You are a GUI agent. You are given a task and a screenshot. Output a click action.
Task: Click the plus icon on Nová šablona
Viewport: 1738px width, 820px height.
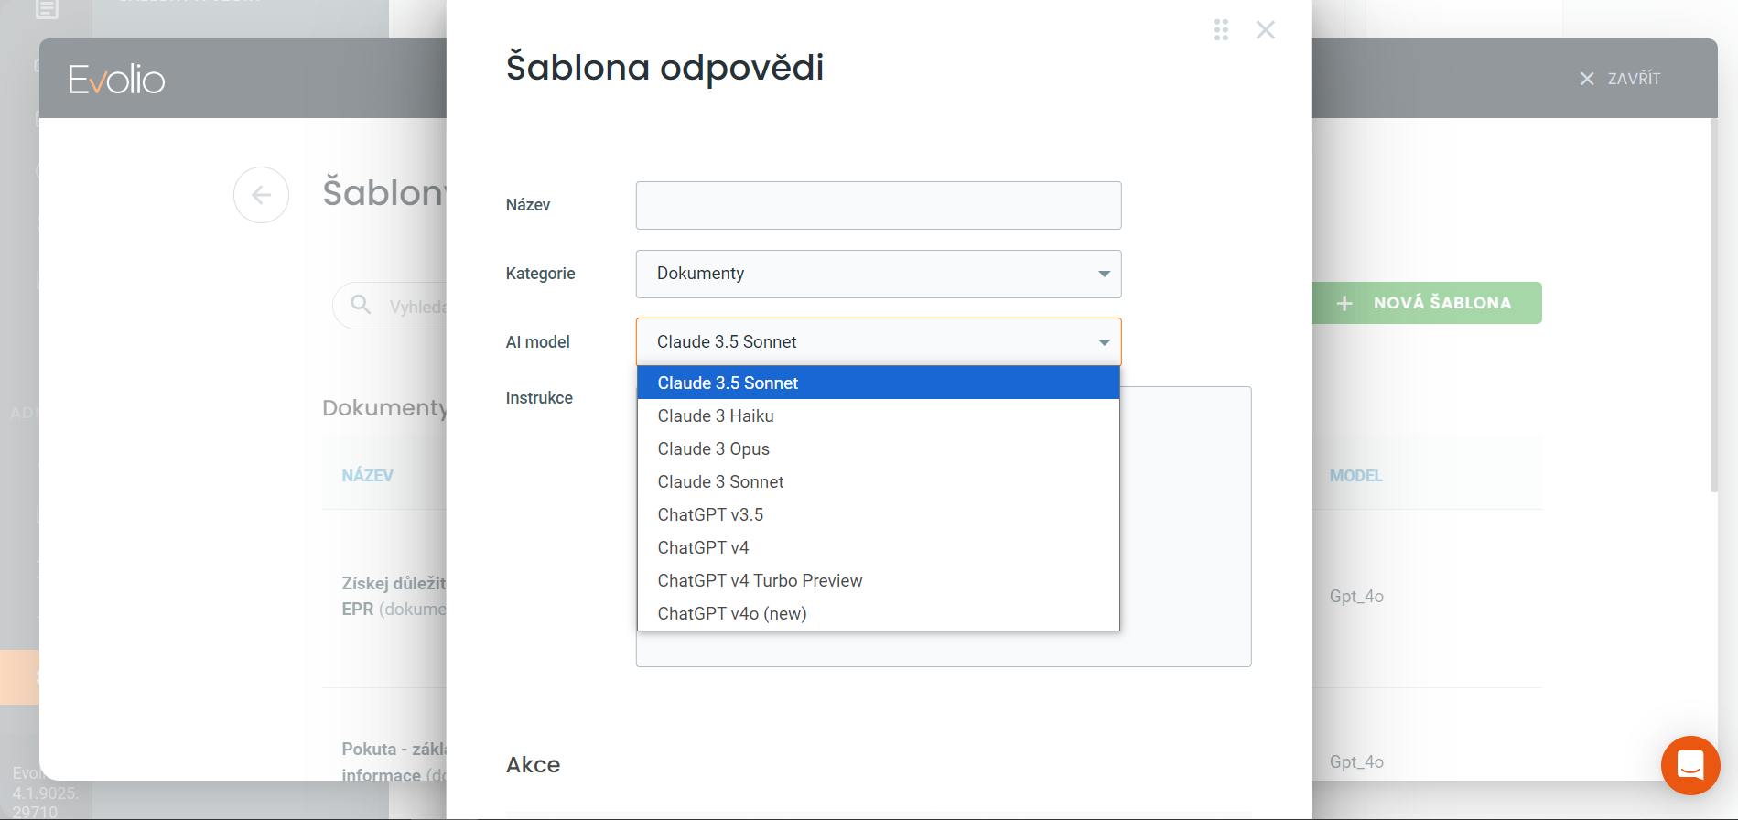pyautogui.click(x=1344, y=303)
